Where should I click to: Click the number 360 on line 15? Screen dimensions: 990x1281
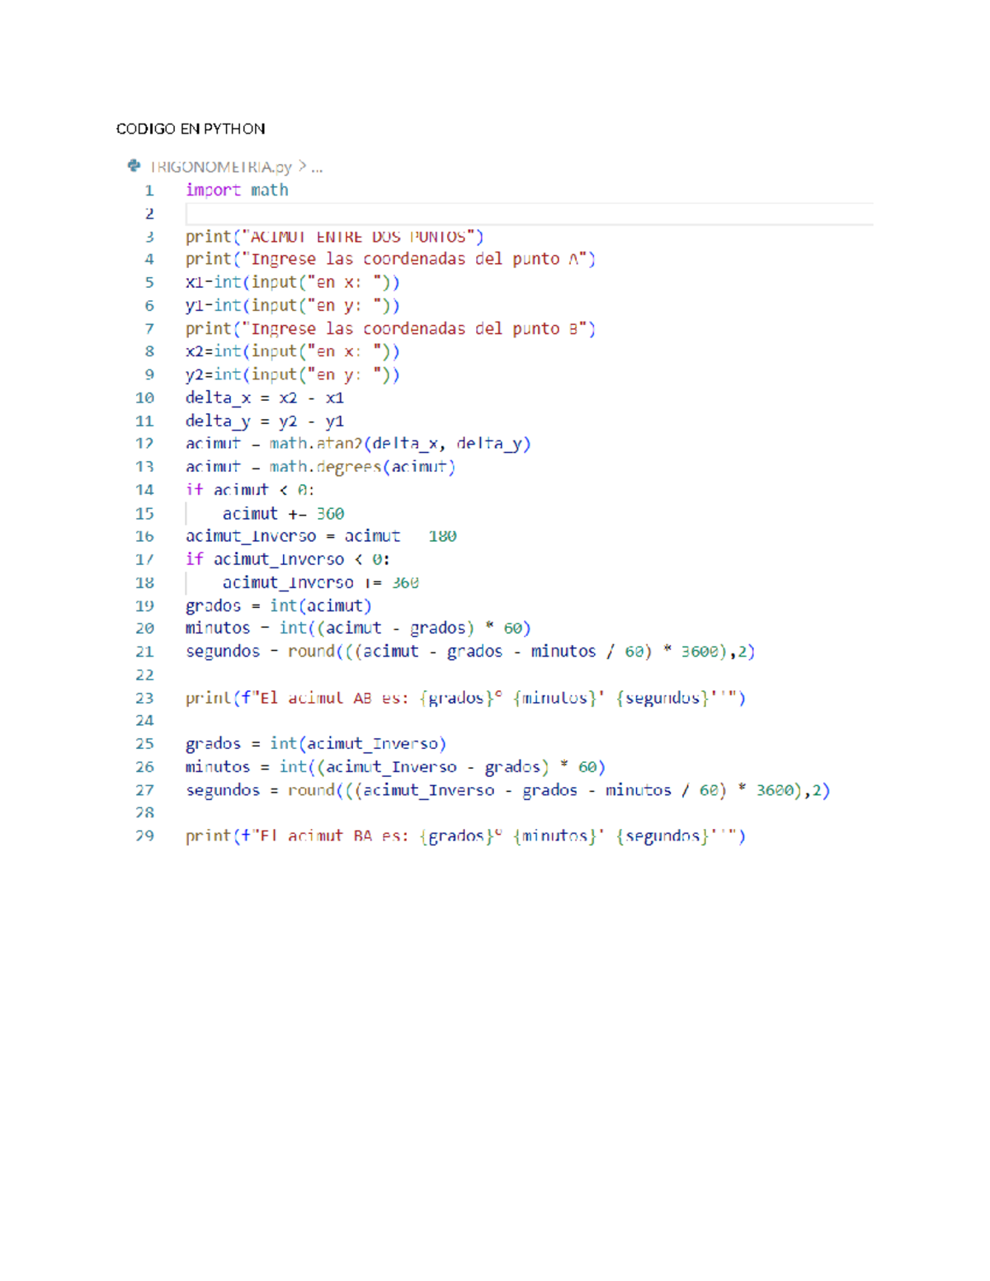(330, 514)
